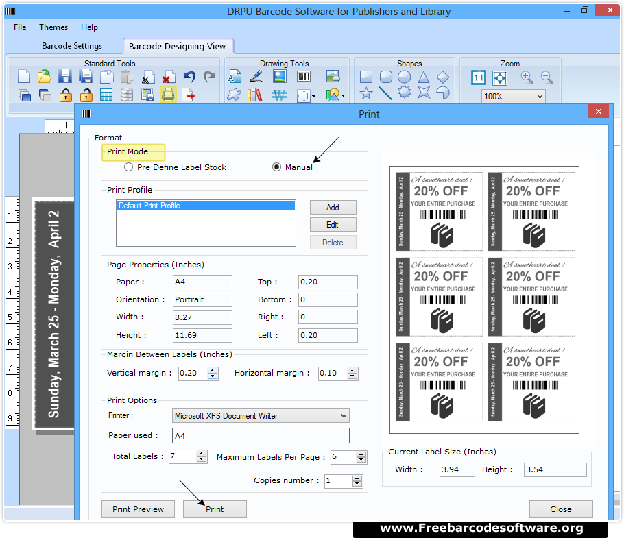Export the label with the red arrow page icon

[189, 95]
